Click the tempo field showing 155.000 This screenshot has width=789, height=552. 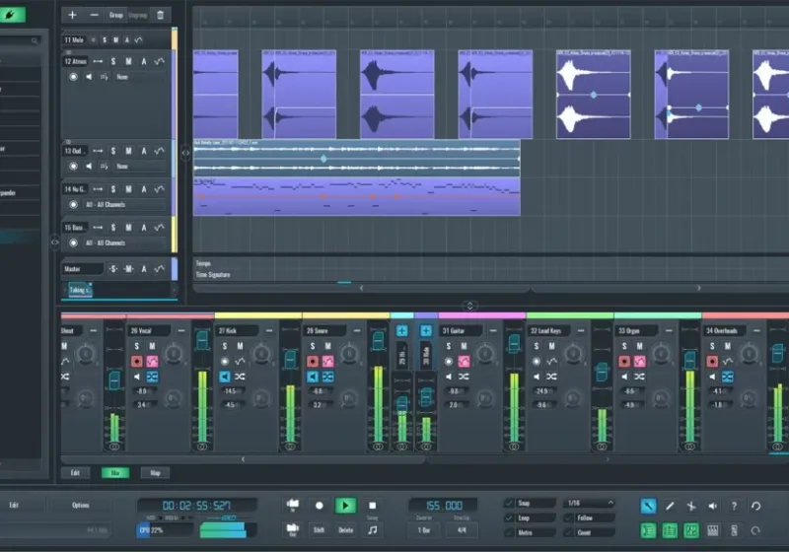click(444, 506)
